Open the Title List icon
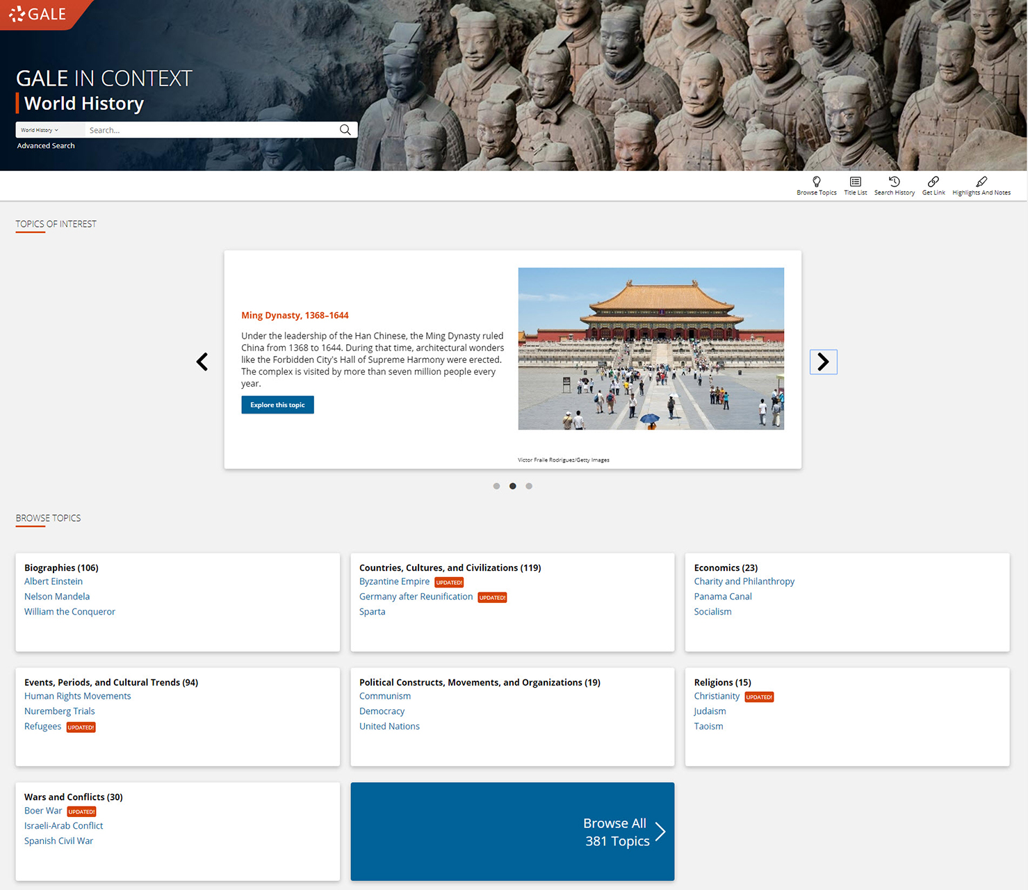The width and height of the screenshot is (1028, 890). click(x=856, y=181)
